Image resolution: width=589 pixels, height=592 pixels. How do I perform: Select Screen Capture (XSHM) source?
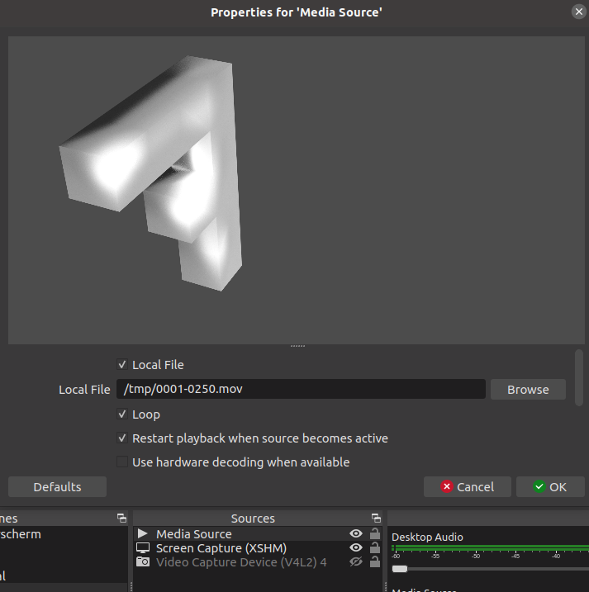257,547
